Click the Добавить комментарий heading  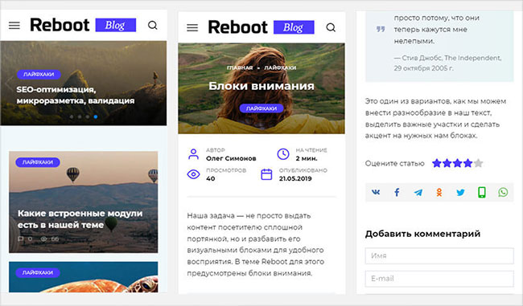click(422, 234)
